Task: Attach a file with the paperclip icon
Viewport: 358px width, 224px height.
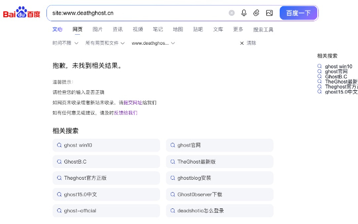Action: pos(256,13)
